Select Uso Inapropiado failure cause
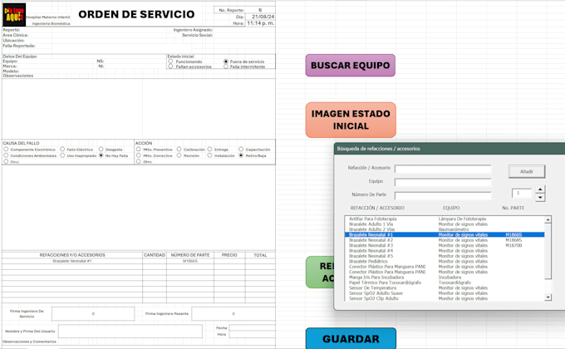Screen dimensions: 565x349 62,155
